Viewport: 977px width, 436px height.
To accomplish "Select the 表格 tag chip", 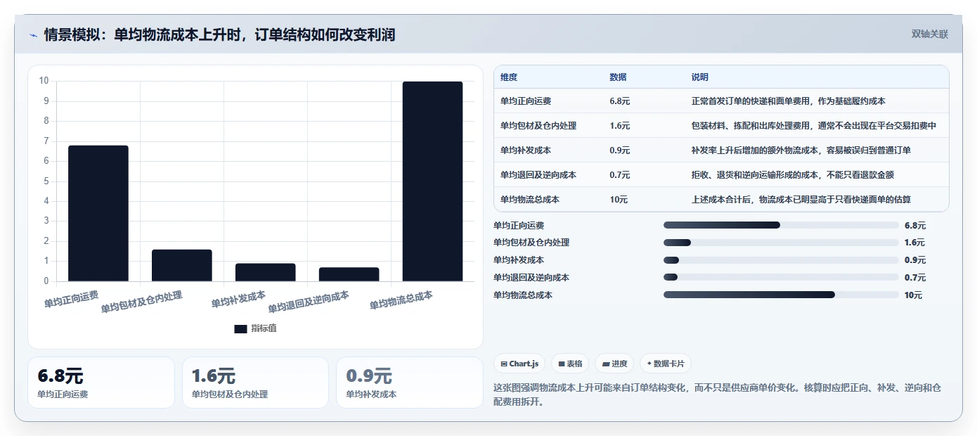I will click(x=570, y=364).
